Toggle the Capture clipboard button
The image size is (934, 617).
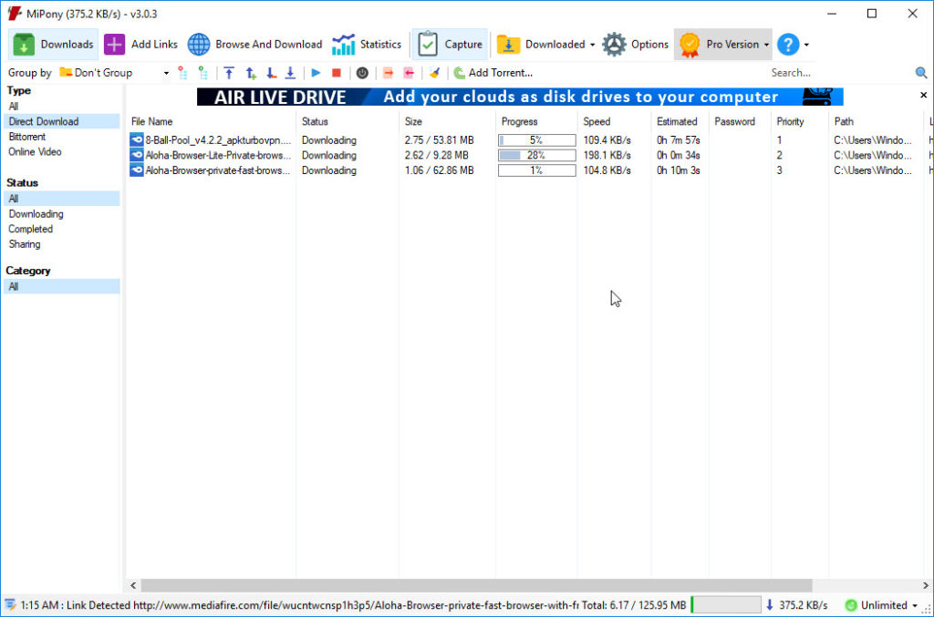click(x=450, y=44)
